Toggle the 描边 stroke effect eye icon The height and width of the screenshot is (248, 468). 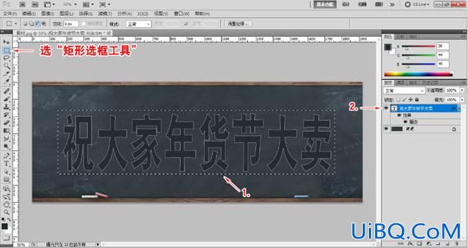coord(405,122)
